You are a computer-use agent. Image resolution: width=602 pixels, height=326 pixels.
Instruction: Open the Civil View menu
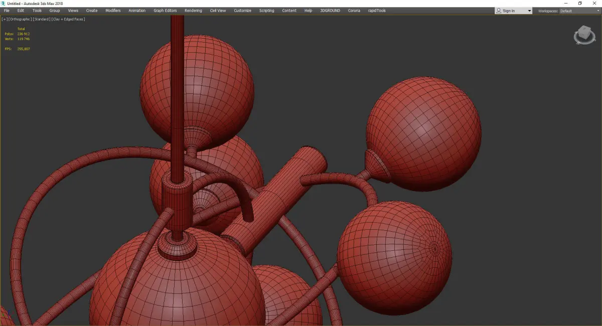point(218,11)
